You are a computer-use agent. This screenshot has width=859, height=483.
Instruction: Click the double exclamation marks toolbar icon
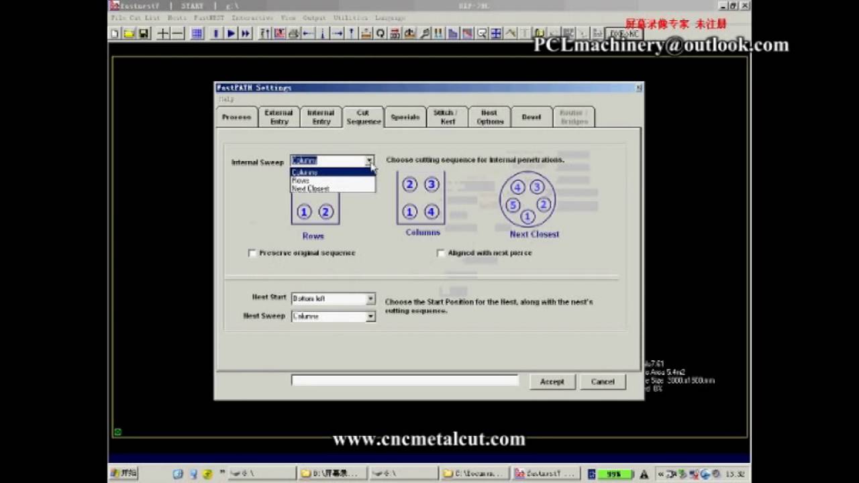click(x=438, y=33)
